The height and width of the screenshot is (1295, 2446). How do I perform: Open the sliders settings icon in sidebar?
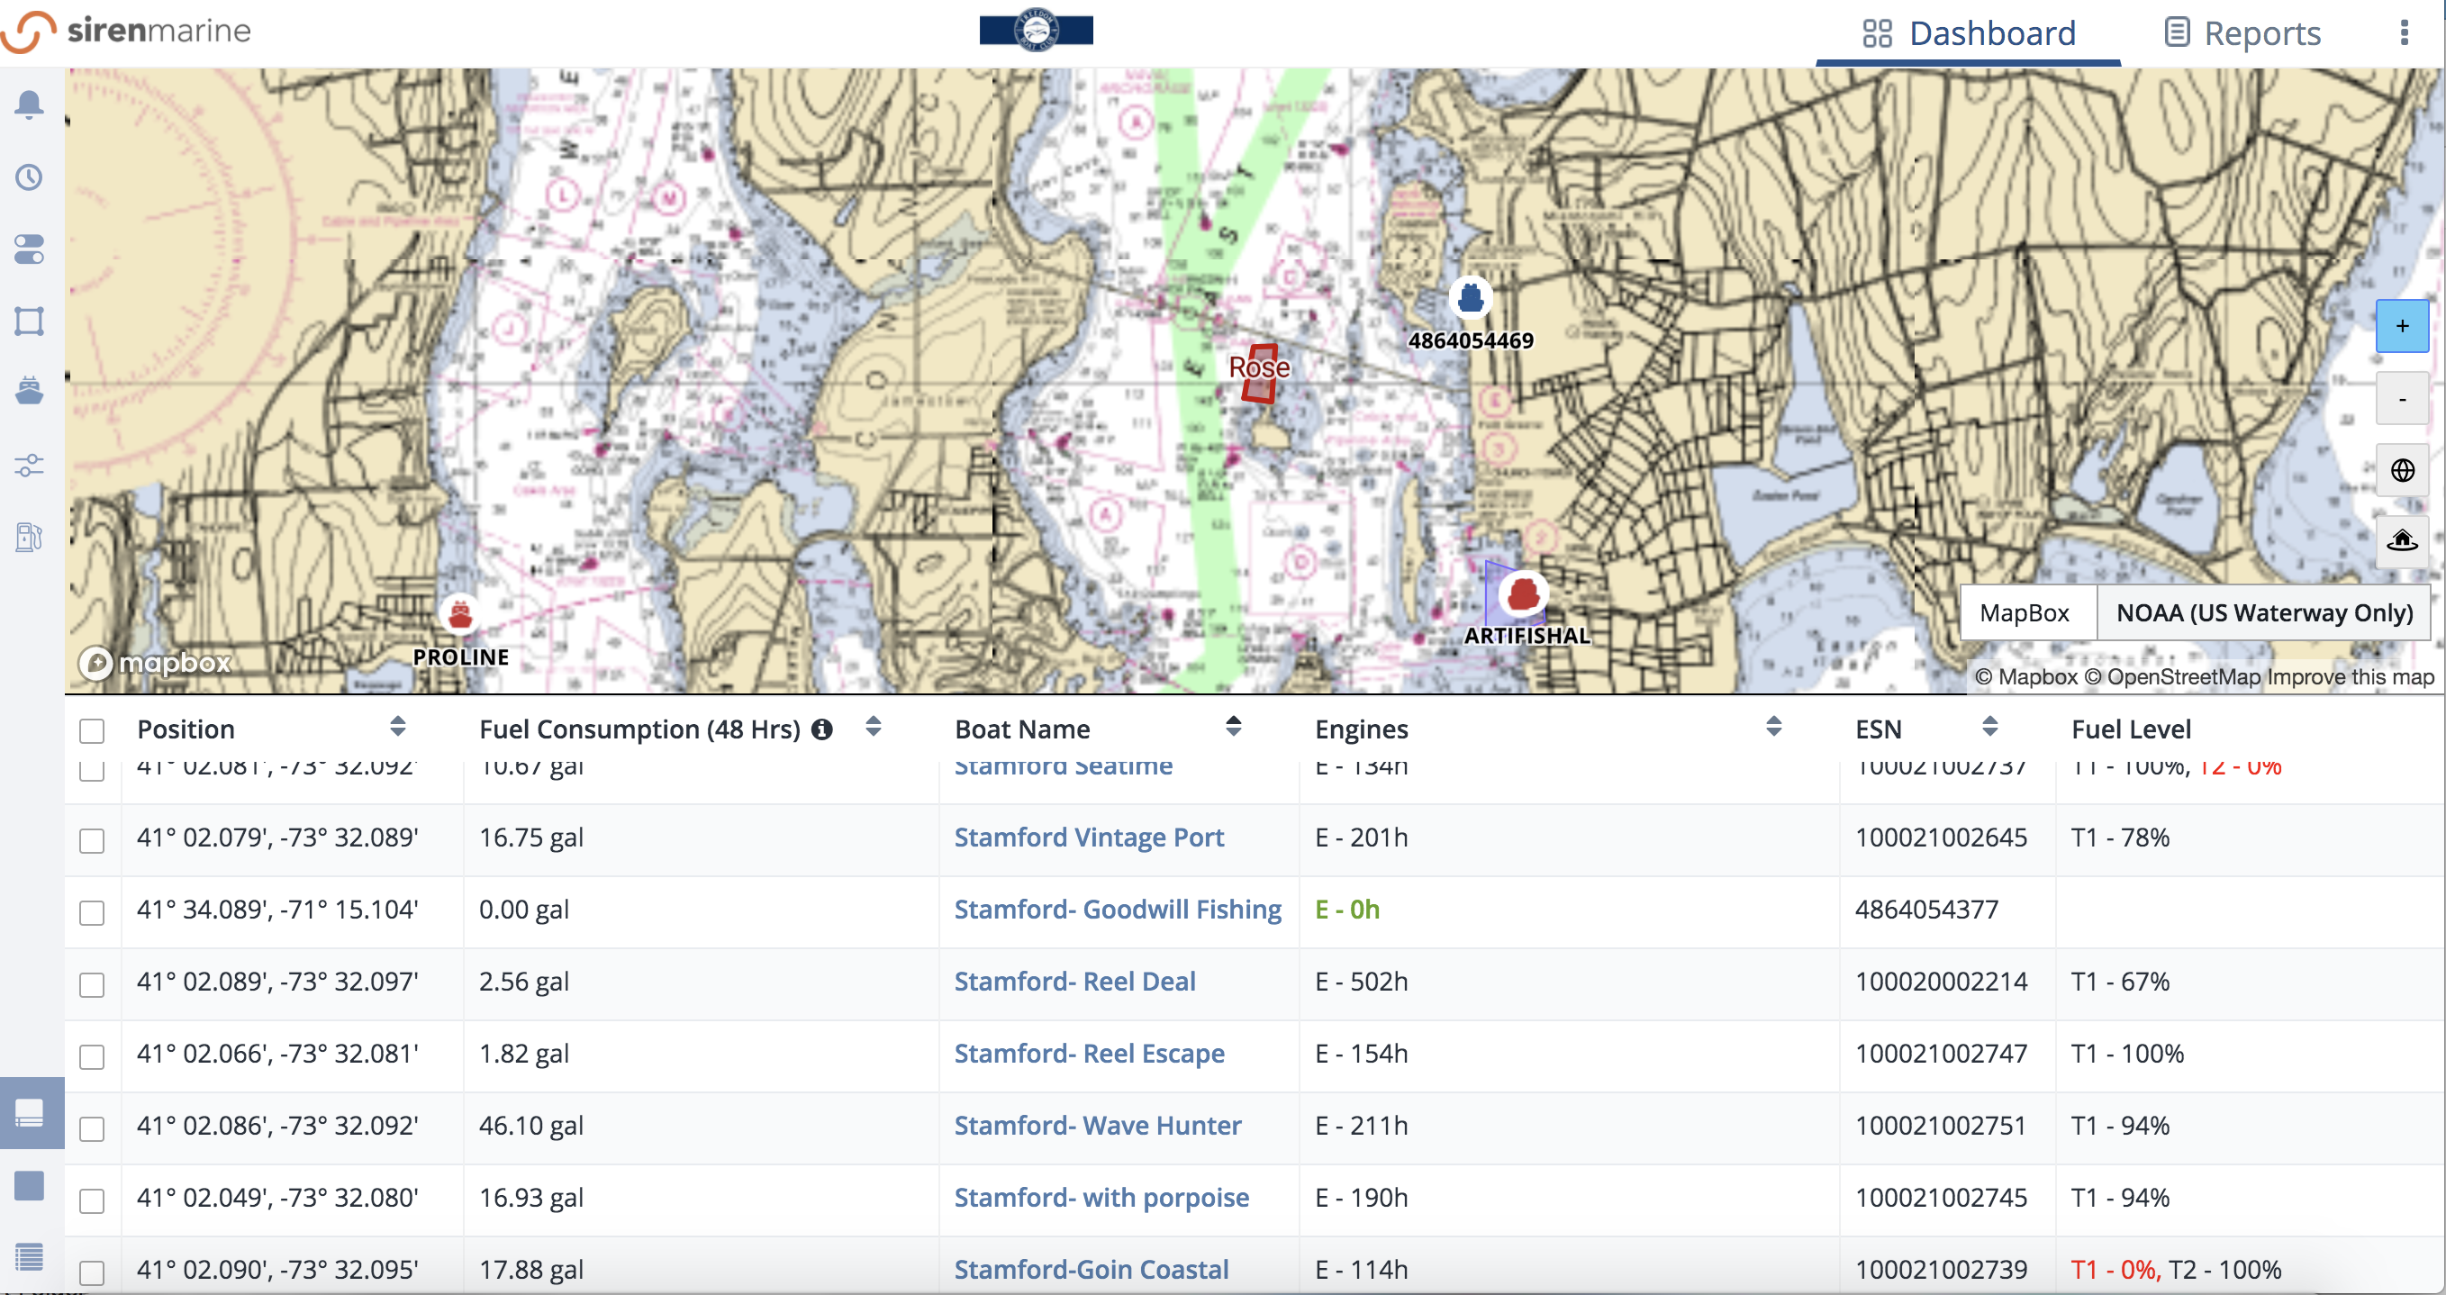tap(30, 466)
